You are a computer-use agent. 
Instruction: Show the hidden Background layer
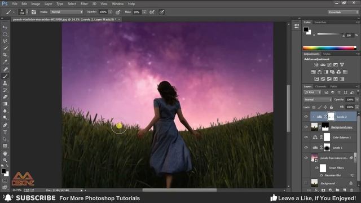click(x=306, y=183)
